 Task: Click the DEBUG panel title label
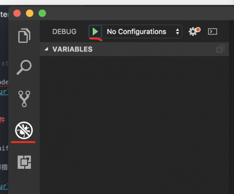[x=65, y=32]
